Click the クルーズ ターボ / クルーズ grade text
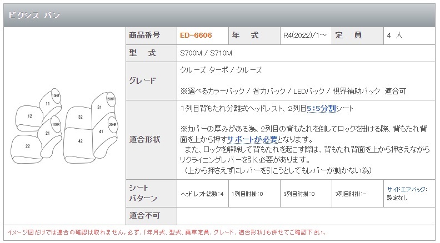 (221, 70)
